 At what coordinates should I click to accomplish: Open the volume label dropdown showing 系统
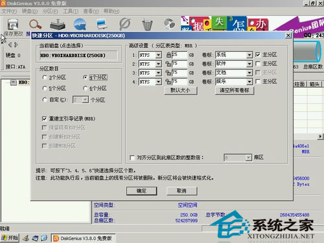(x=249, y=55)
